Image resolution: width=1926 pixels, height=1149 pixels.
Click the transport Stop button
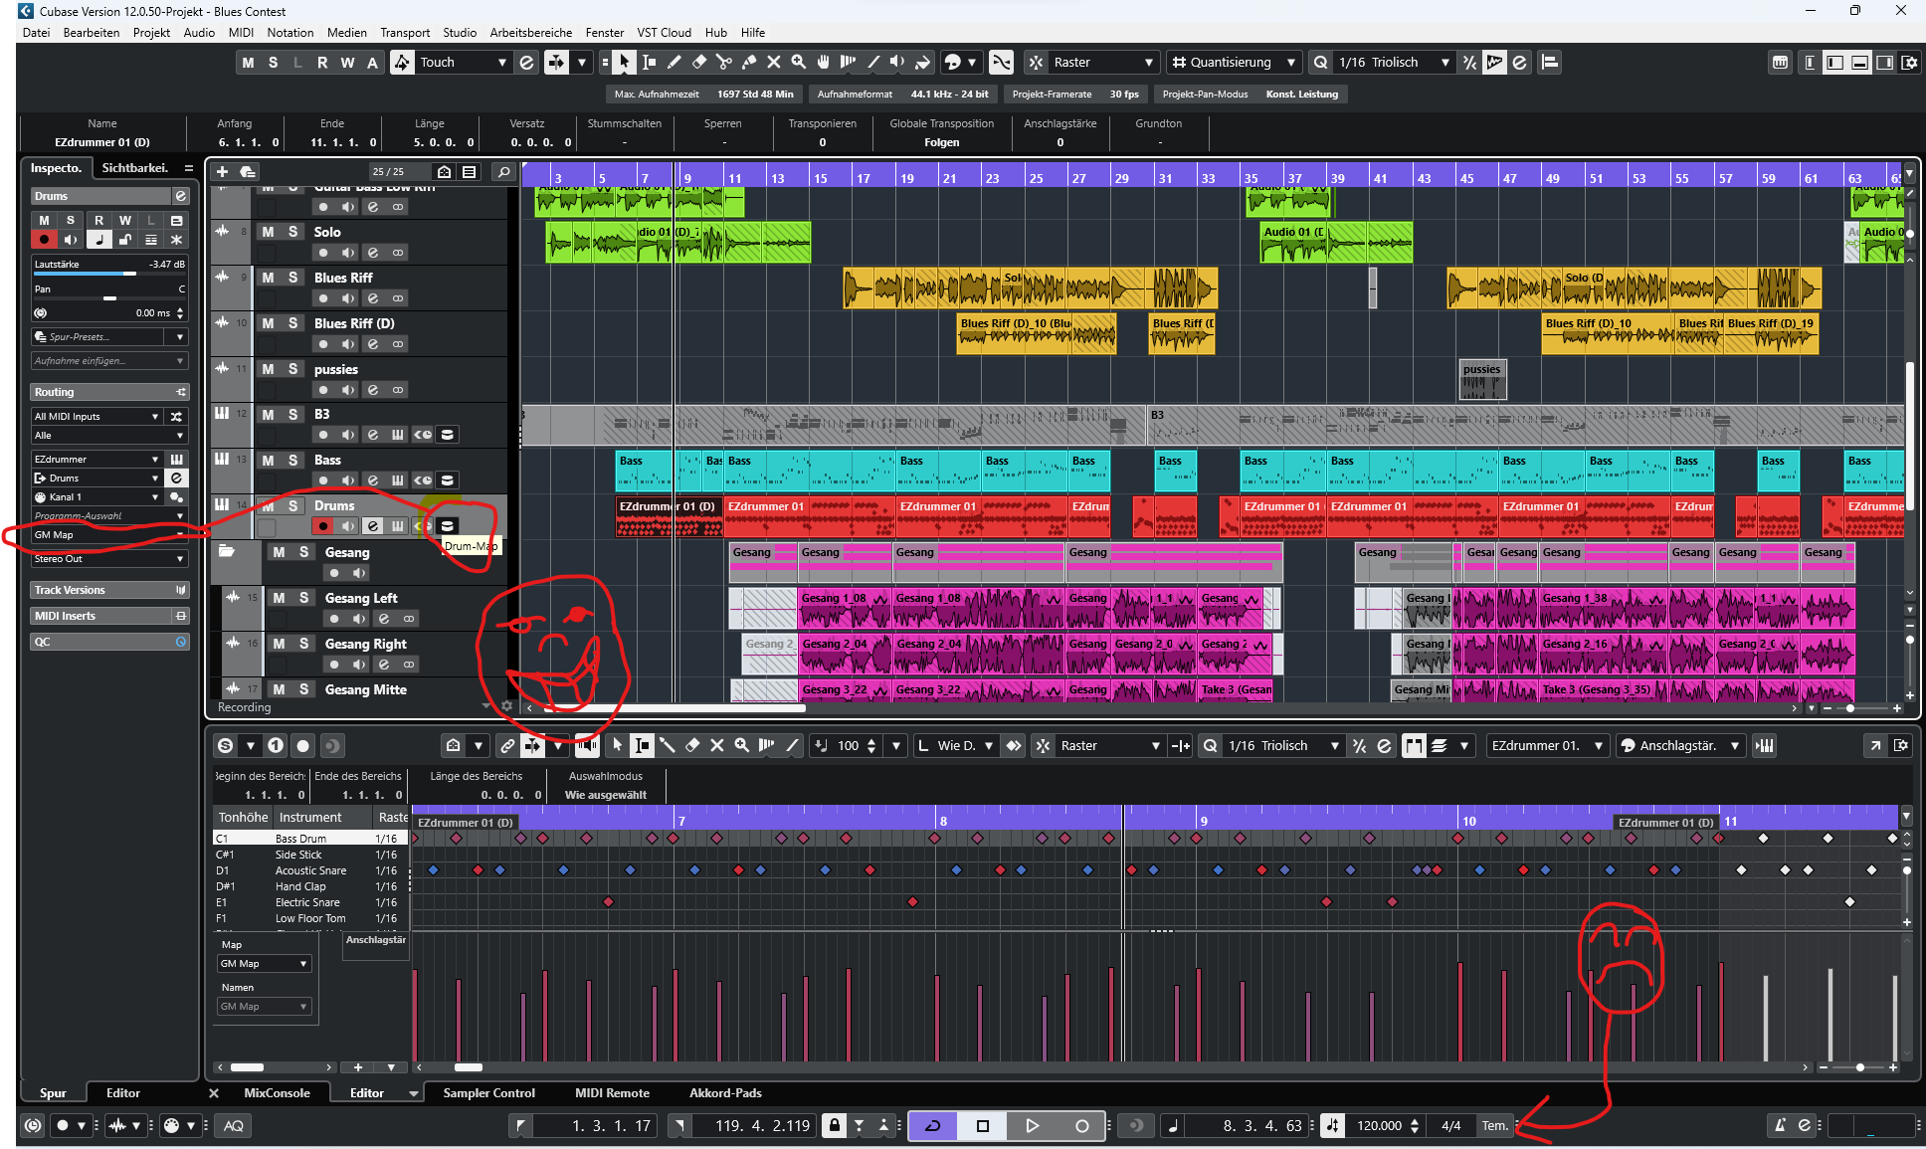(982, 1125)
